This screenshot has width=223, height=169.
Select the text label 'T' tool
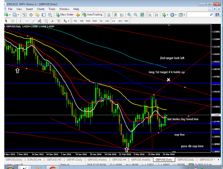coord(59,21)
